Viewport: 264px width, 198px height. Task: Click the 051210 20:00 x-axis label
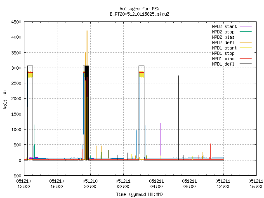[x=90, y=184]
